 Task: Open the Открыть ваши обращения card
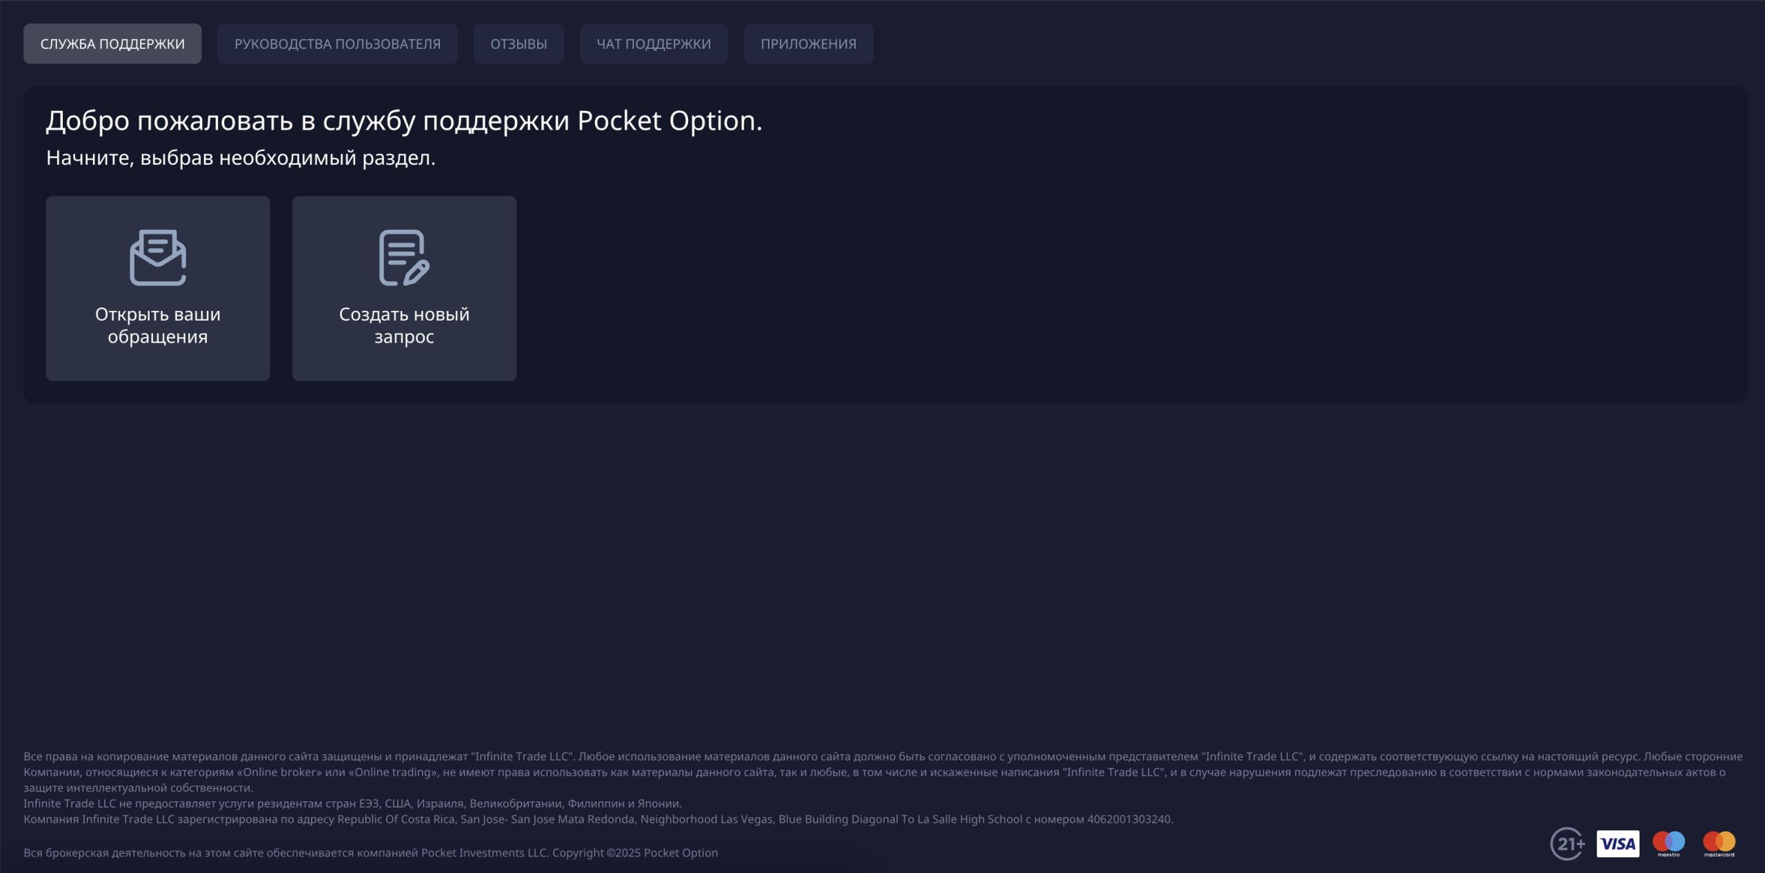[x=157, y=288]
